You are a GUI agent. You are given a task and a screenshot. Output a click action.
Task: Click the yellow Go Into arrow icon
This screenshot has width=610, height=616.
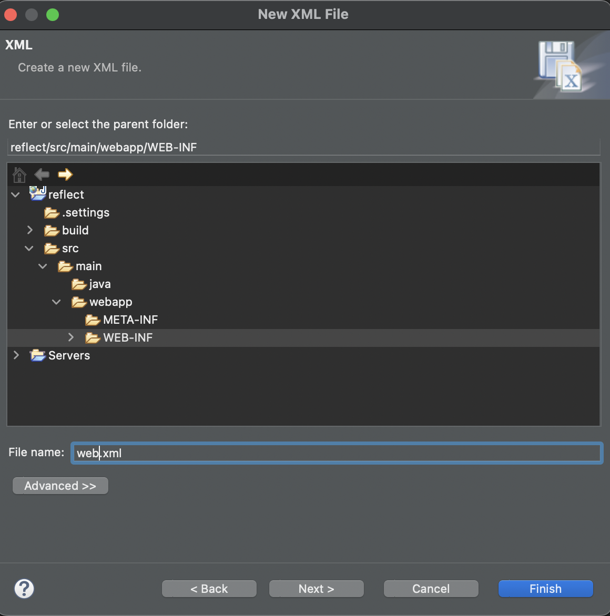tap(65, 174)
